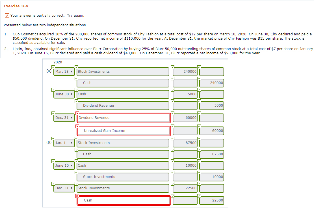Edit the incorrect Dividend Revenue account field
This screenshot has height=208, width=314.
tap(124, 118)
